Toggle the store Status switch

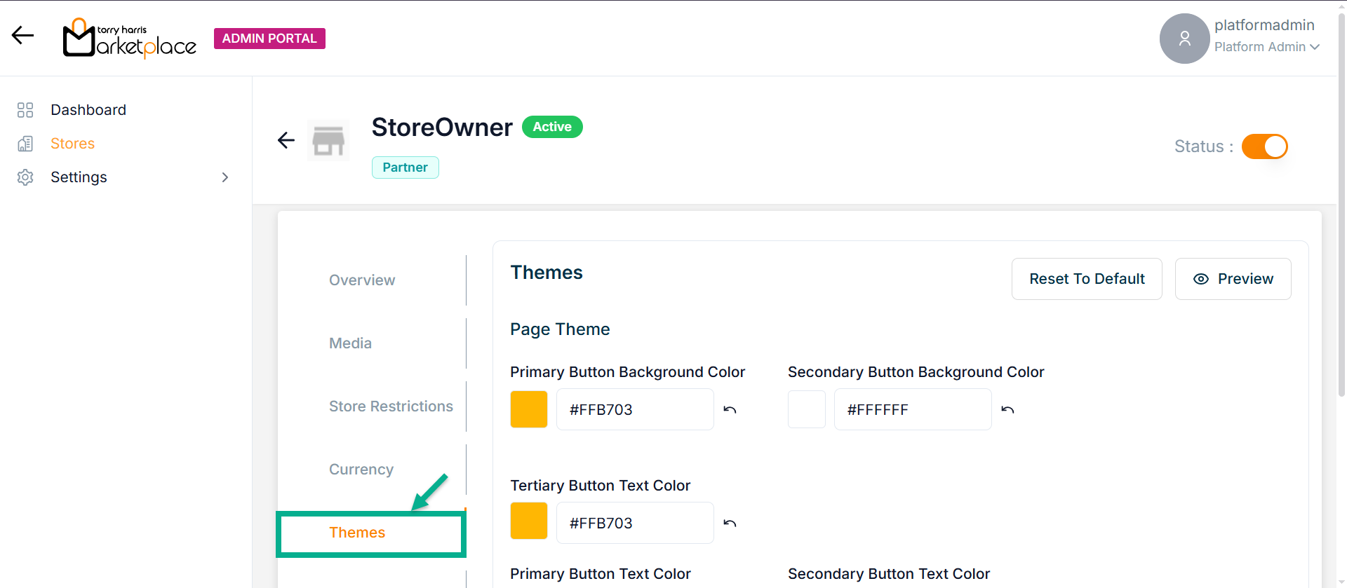pos(1264,146)
